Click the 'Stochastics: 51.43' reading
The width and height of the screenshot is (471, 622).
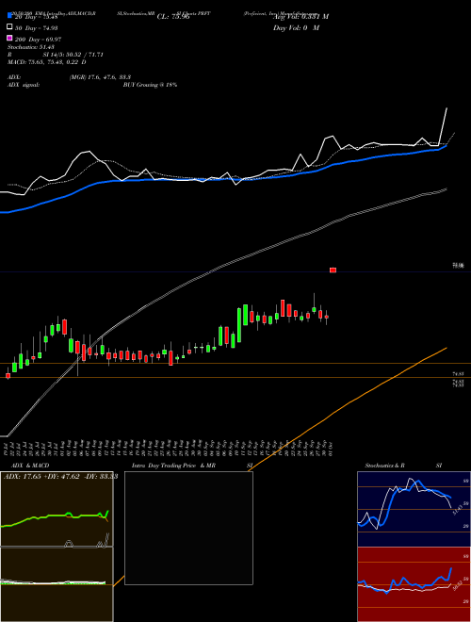click(31, 47)
